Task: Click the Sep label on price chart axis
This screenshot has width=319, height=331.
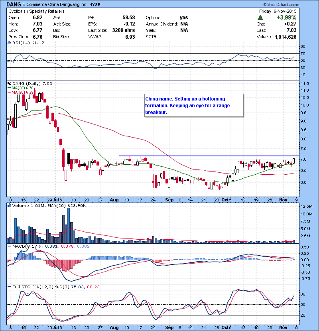Action: coord(169,200)
